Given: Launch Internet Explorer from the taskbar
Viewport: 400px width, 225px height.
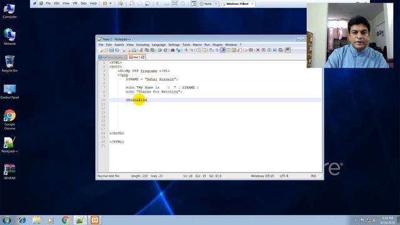Looking at the screenshot, I should click(22, 220).
